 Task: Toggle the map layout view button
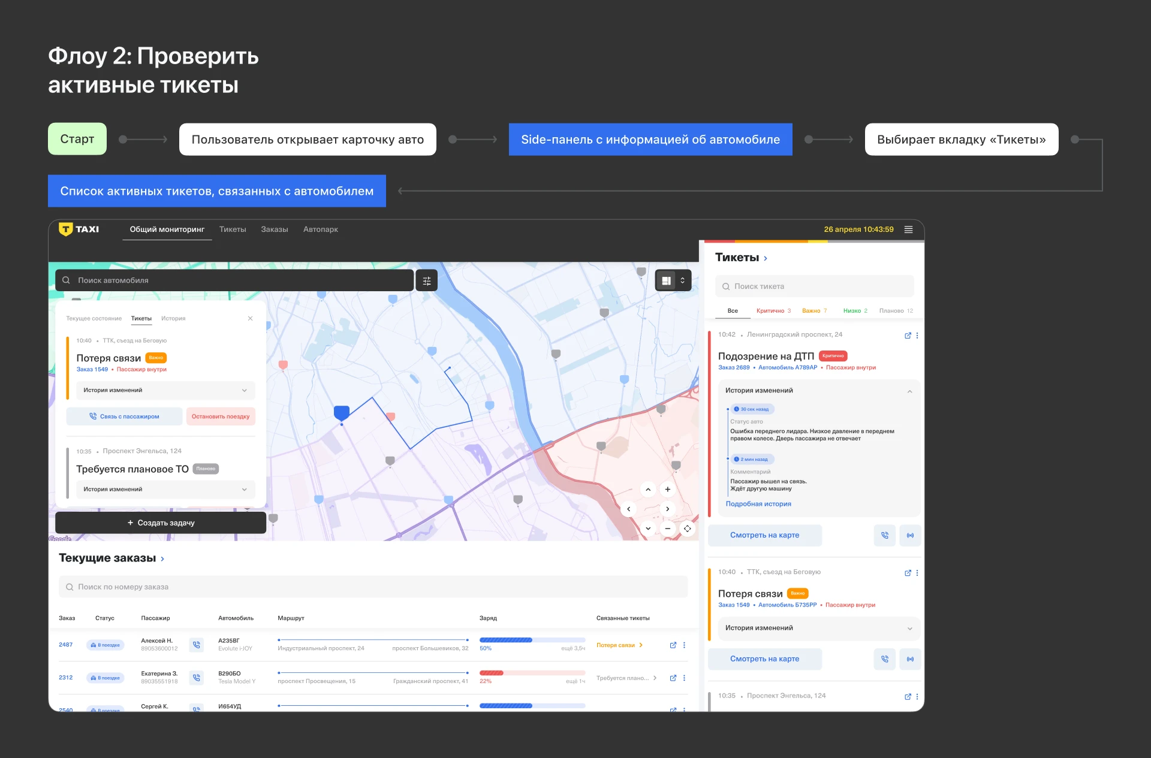(666, 280)
